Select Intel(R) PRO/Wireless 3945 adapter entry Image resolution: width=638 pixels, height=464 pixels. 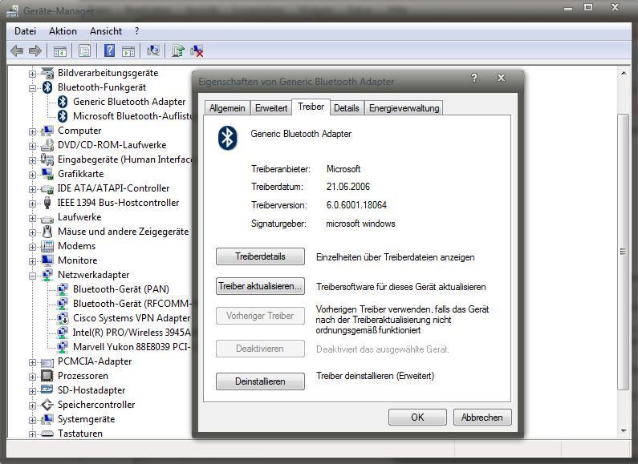(x=132, y=333)
